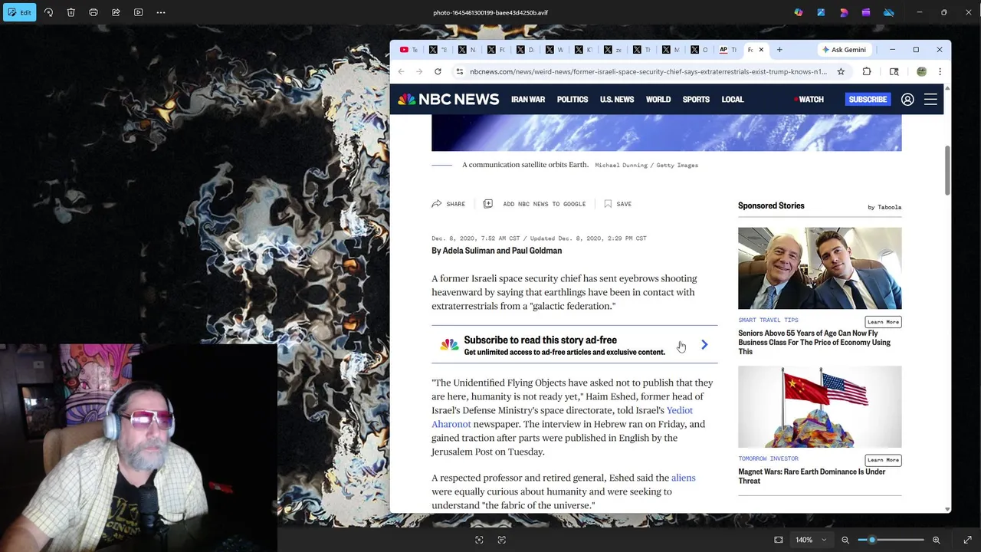
Task: Start slideshow from Photos toolbar
Action: (x=139, y=12)
